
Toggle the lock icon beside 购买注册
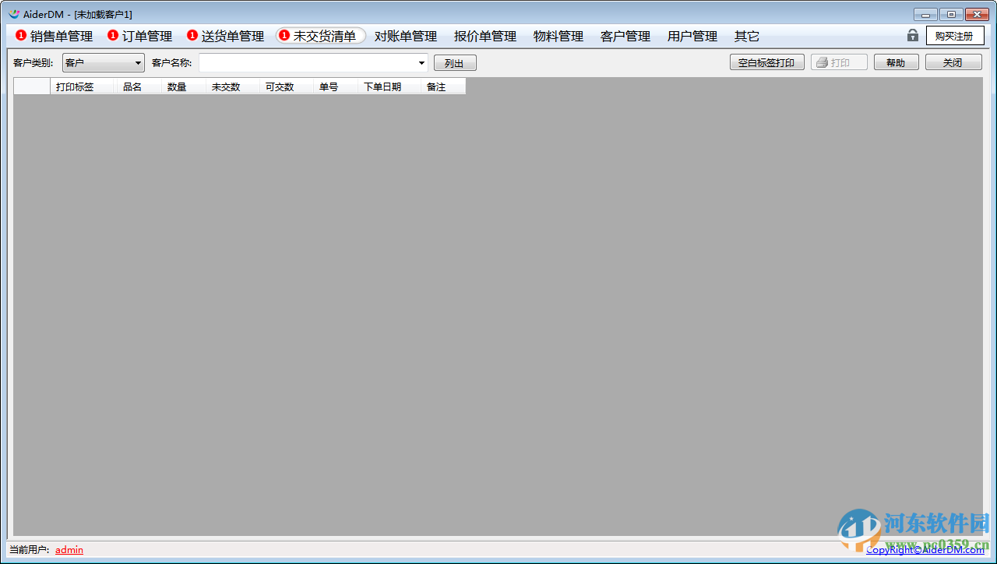point(911,35)
